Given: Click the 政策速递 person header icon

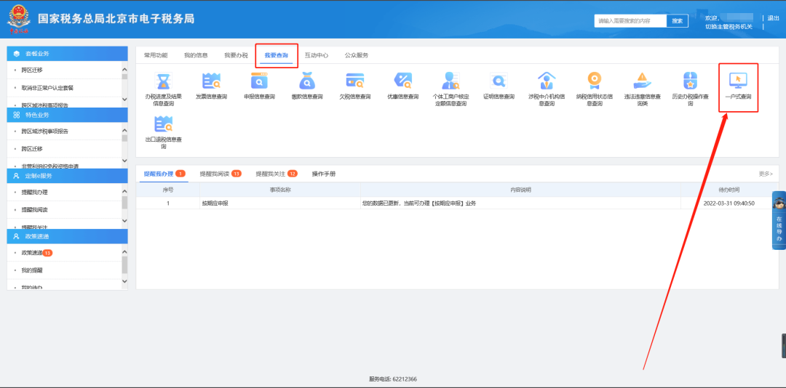Looking at the screenshot, I should (17, 236).
